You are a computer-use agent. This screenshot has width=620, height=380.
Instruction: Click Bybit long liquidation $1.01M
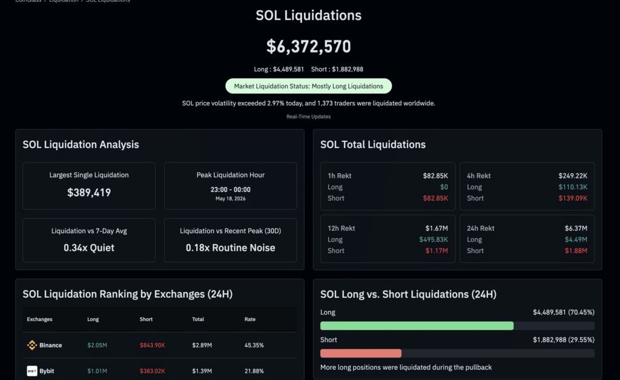(97, 371)
